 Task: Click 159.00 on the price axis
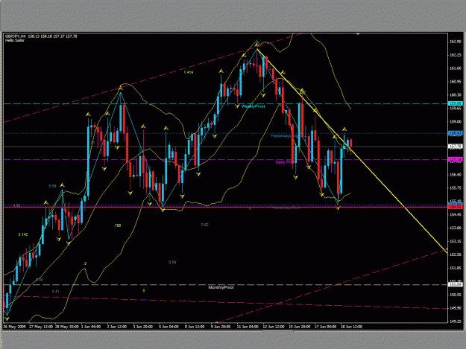pyautogui.click(x=456, y=121)
